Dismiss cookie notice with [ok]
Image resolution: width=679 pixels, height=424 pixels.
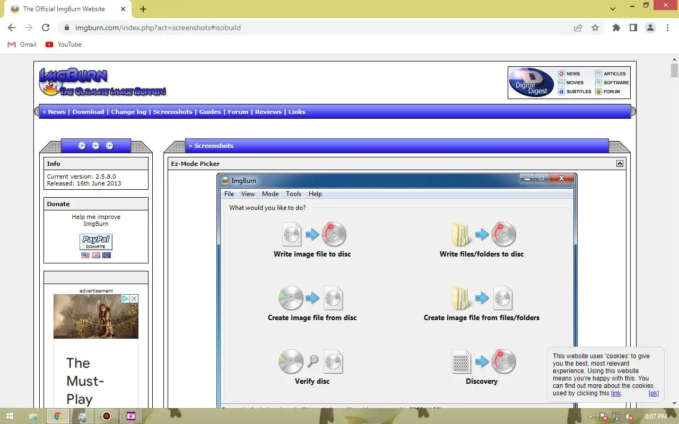click(654, 393)
